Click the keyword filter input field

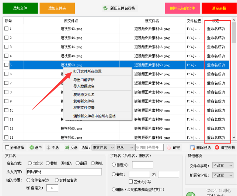tap(149, 148)
